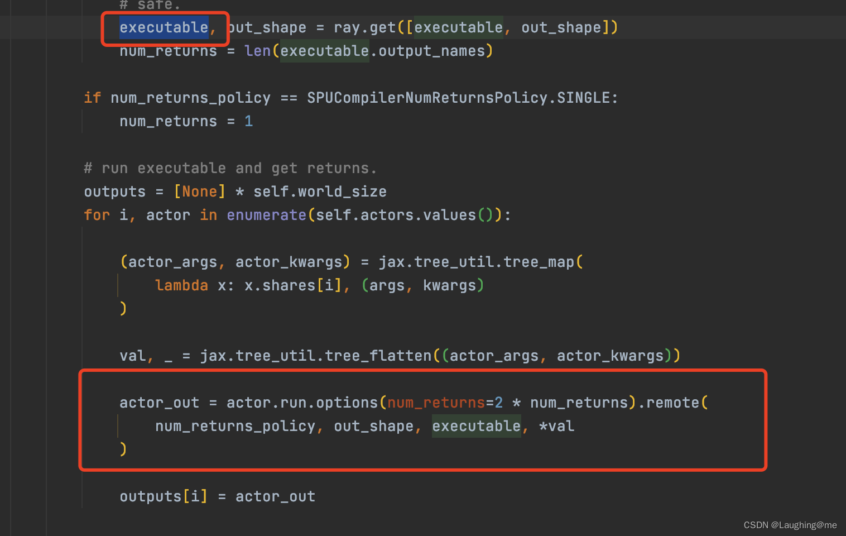Click '[None]' list literal
The image size is (846, 536).
tap(199, 192)
